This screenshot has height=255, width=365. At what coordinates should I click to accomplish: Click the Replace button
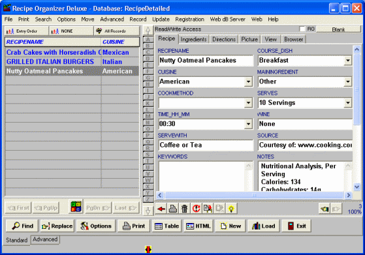point(57,226)
